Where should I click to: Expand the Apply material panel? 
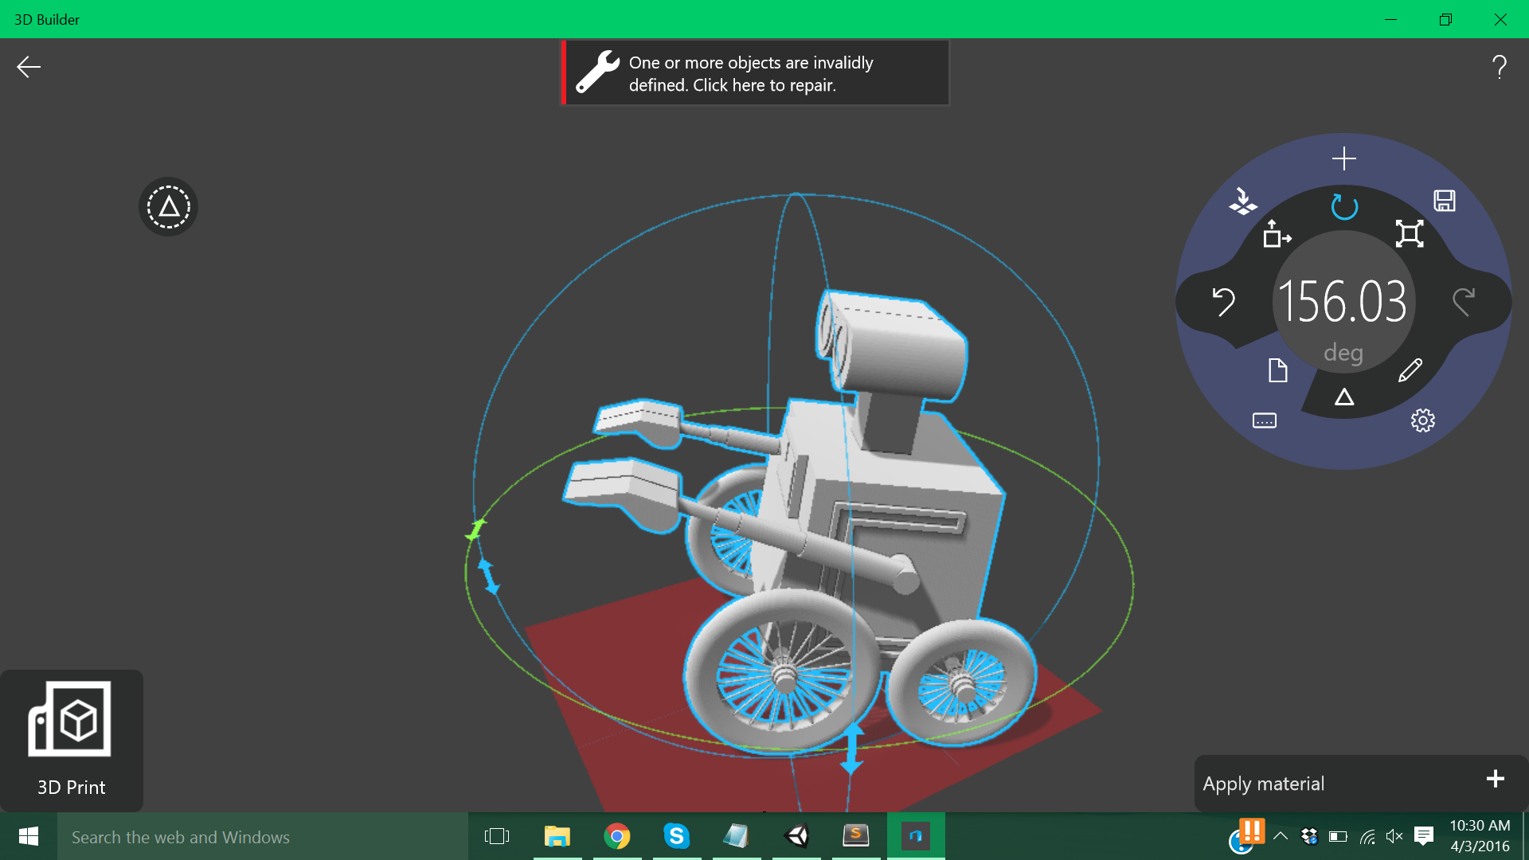tap(1495, 779)
